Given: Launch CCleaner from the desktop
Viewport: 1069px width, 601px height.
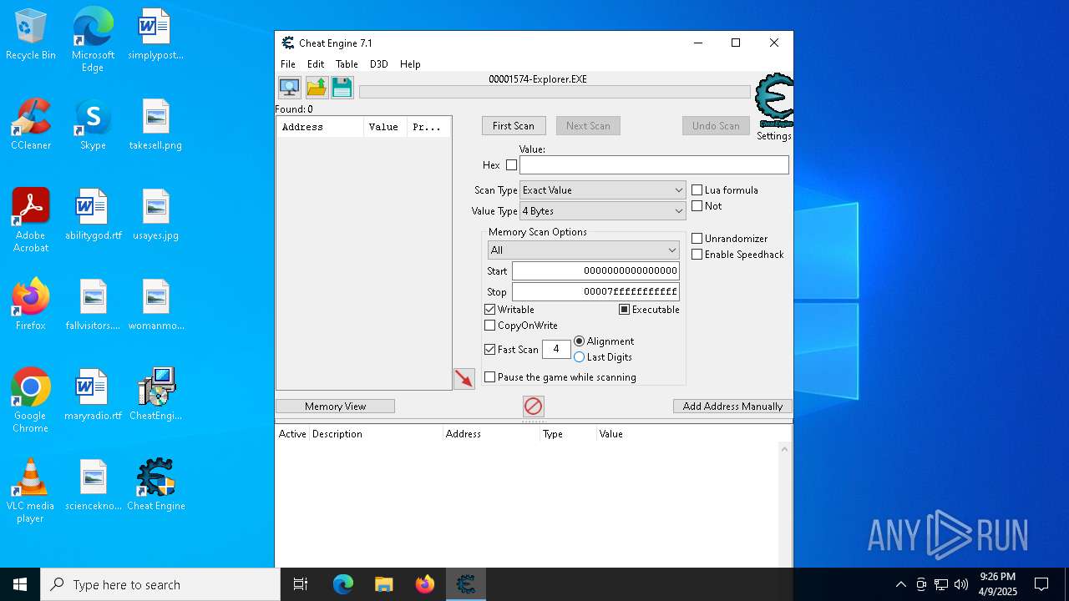Looking at the screenshot, I should [x=31, y=125].
